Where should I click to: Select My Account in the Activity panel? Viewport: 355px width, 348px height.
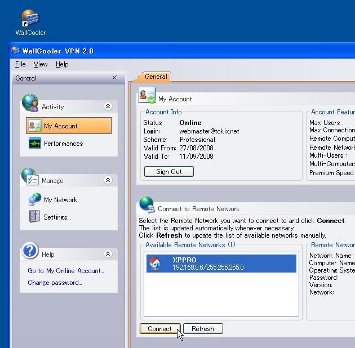(x=69, y=126)
